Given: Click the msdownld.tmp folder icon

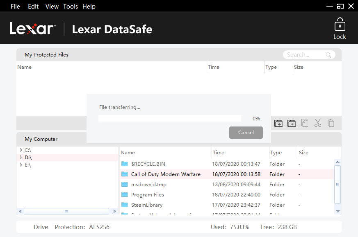Looking at the screenshot, I should pos(125,184).
